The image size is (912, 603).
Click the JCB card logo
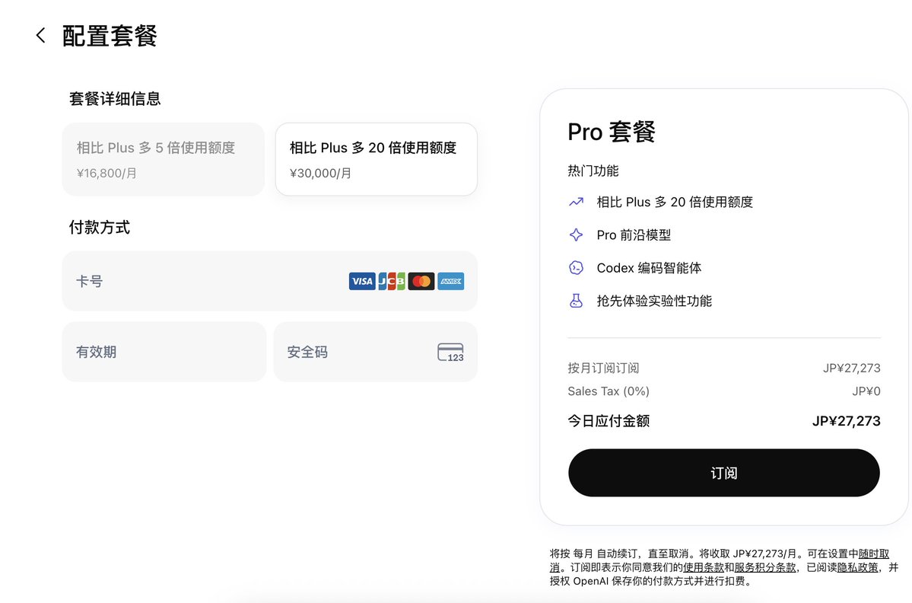point(392,281)
